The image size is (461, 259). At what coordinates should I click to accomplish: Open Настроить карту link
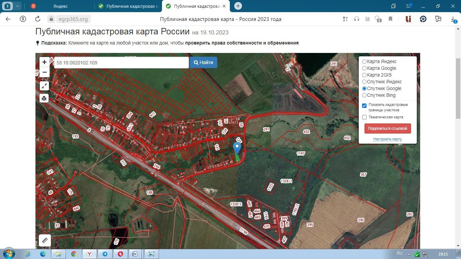click(387, 139)
